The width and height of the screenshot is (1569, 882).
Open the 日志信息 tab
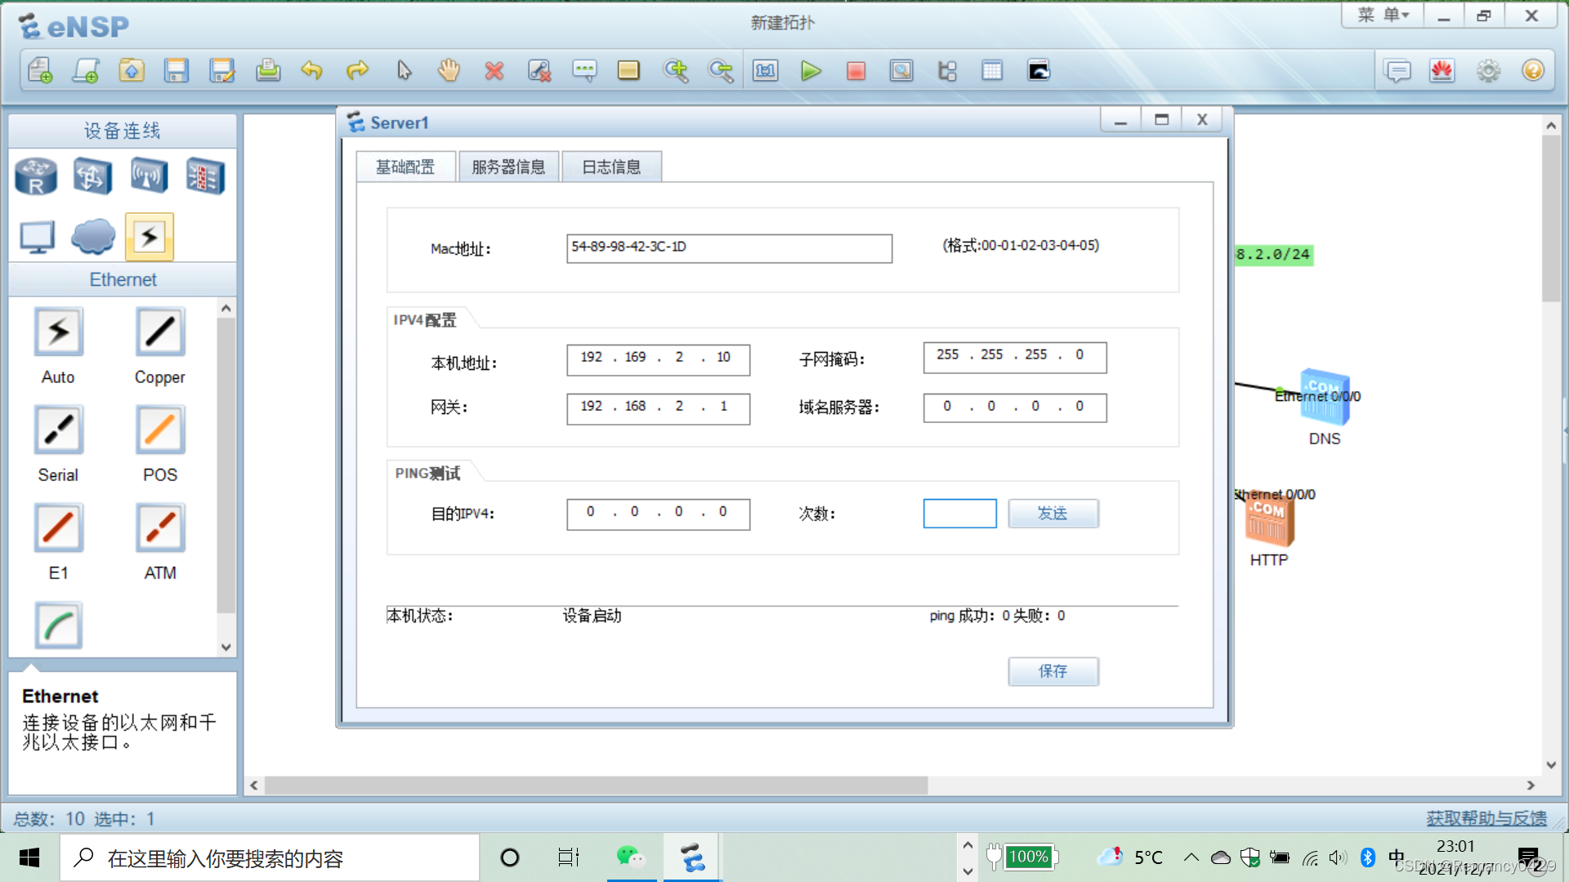point(611,167)
